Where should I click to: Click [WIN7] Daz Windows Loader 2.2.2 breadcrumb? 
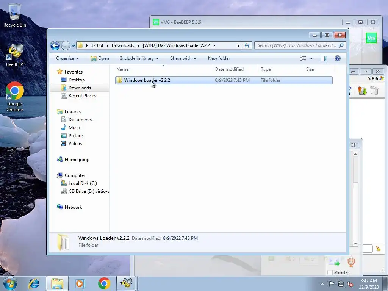[x=176, y=45]
